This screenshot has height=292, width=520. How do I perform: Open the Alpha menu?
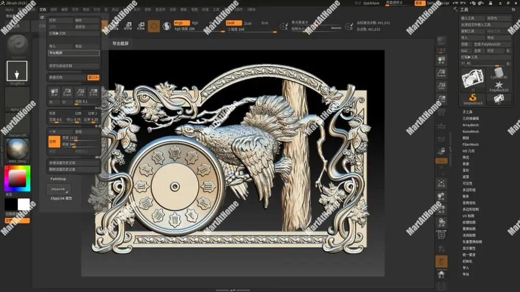tap(9, 9)
